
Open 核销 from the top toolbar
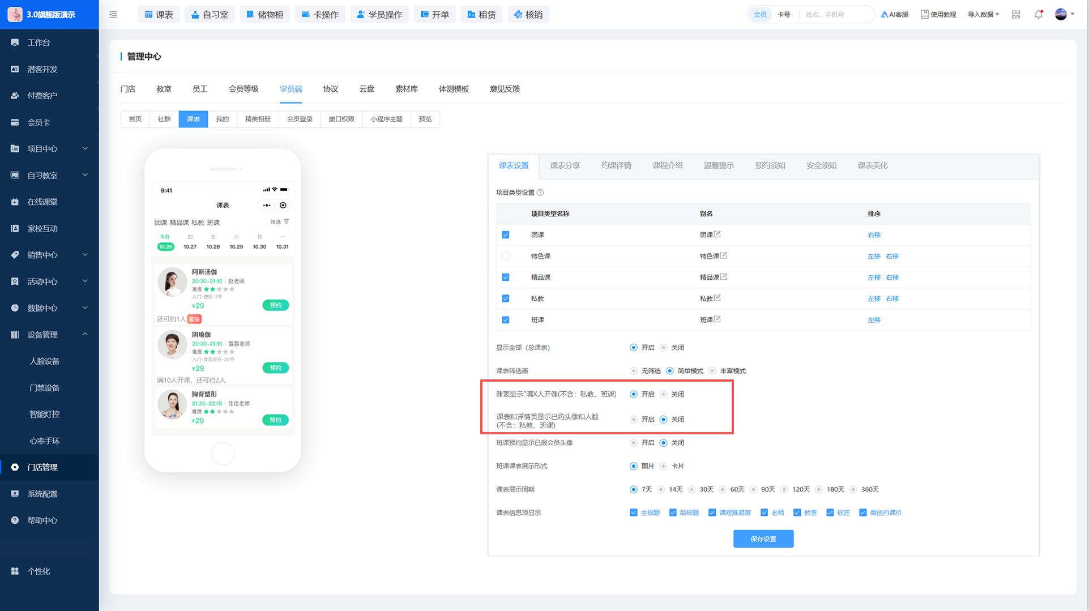click(x=528, y=15)
